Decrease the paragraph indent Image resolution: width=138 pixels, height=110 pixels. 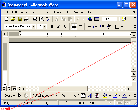[102, 27]
